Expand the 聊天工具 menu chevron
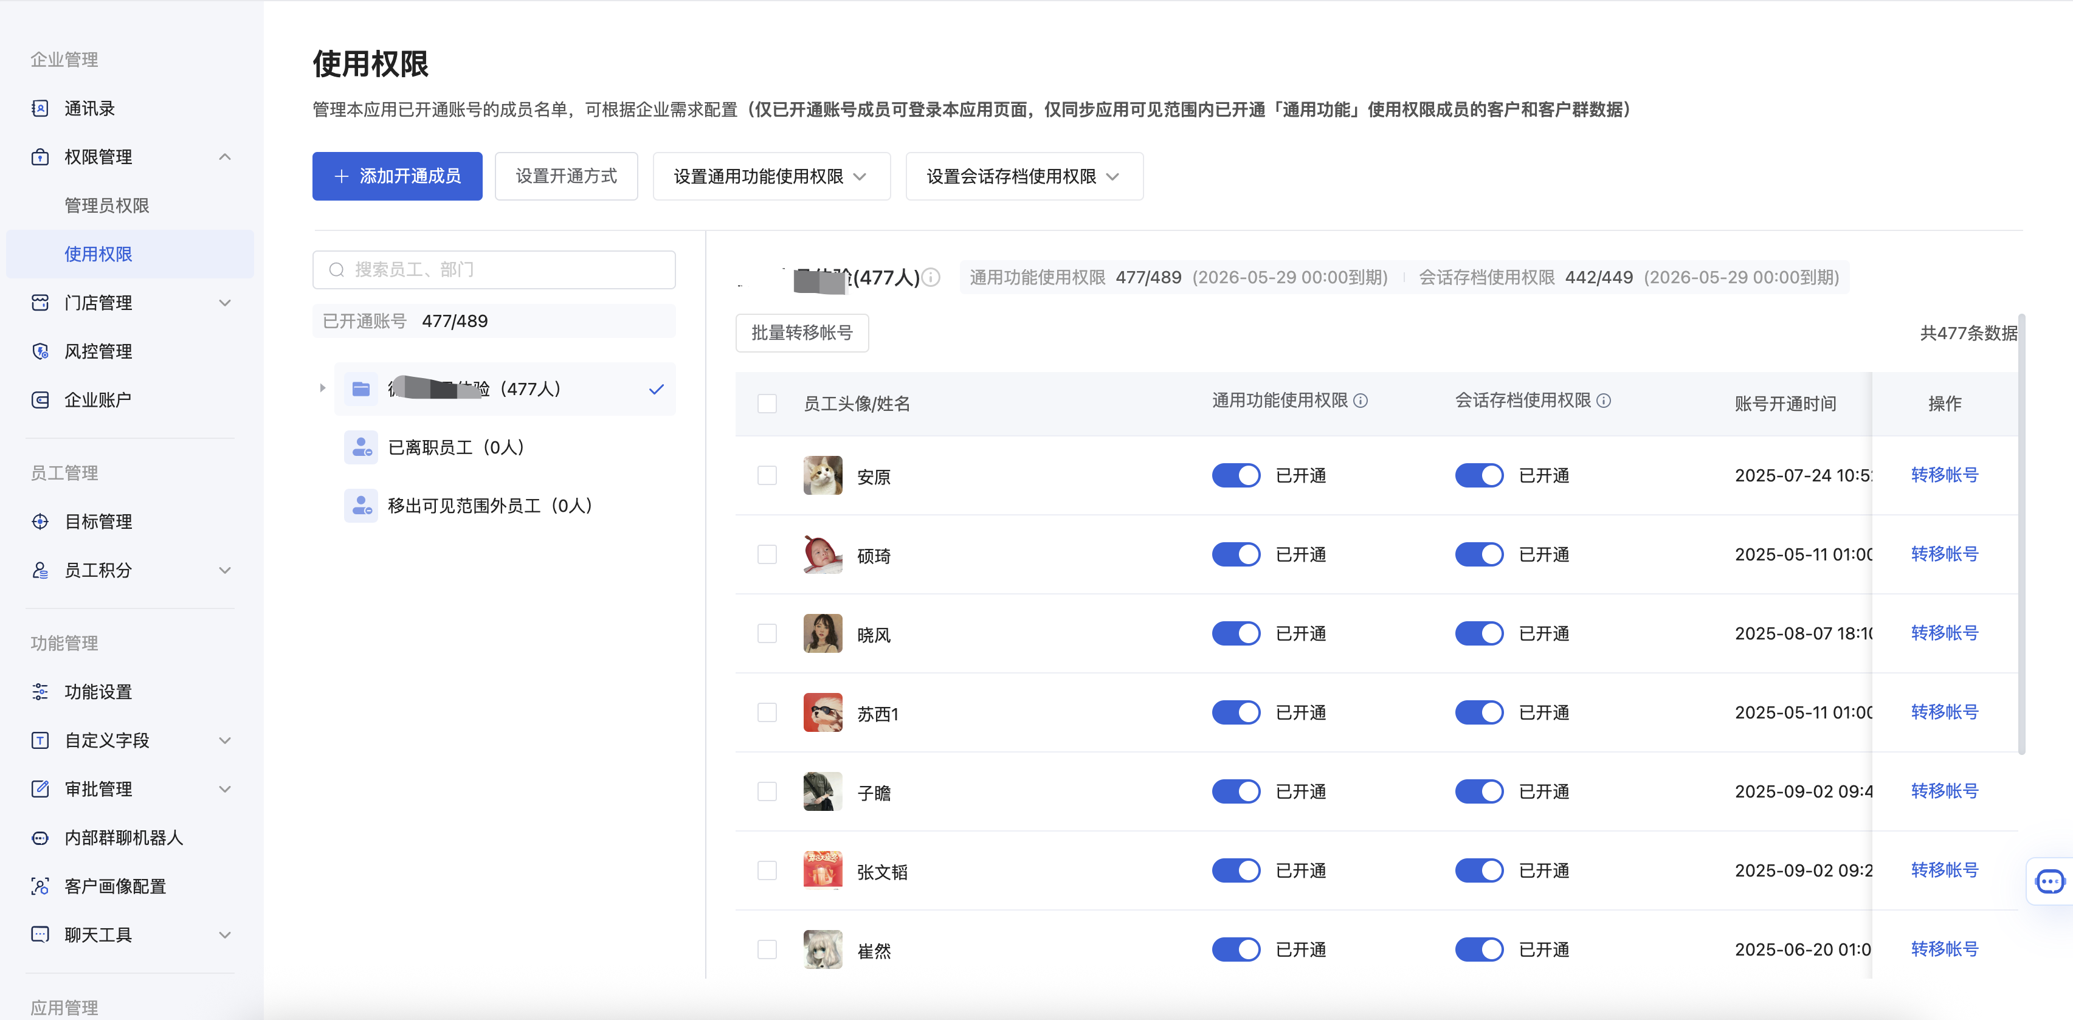 (224, 935)
